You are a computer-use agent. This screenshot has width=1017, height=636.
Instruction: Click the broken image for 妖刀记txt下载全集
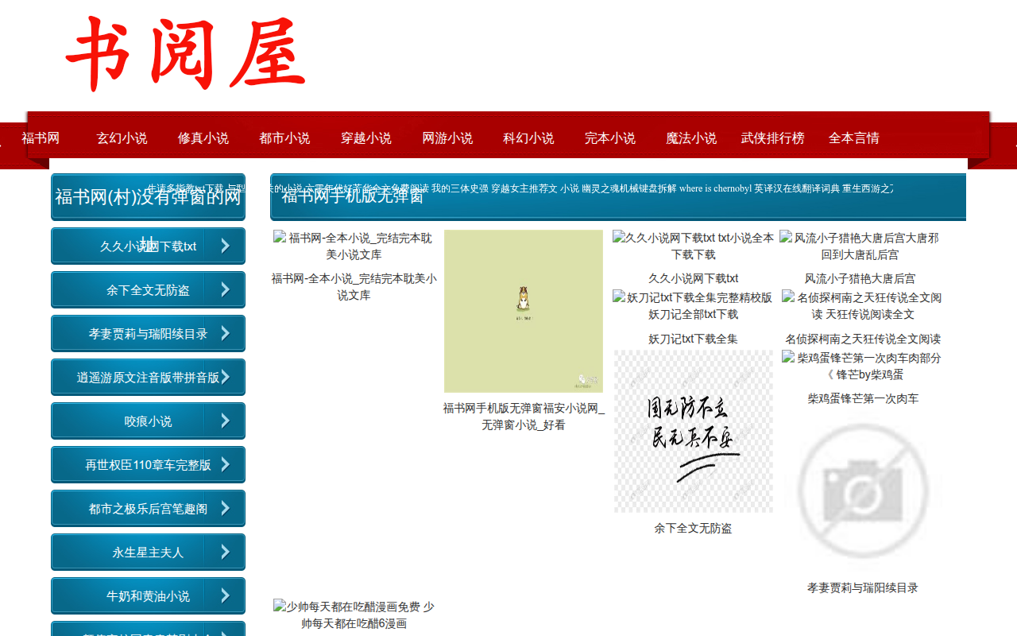pyautogui.click(x=693, y=305)
